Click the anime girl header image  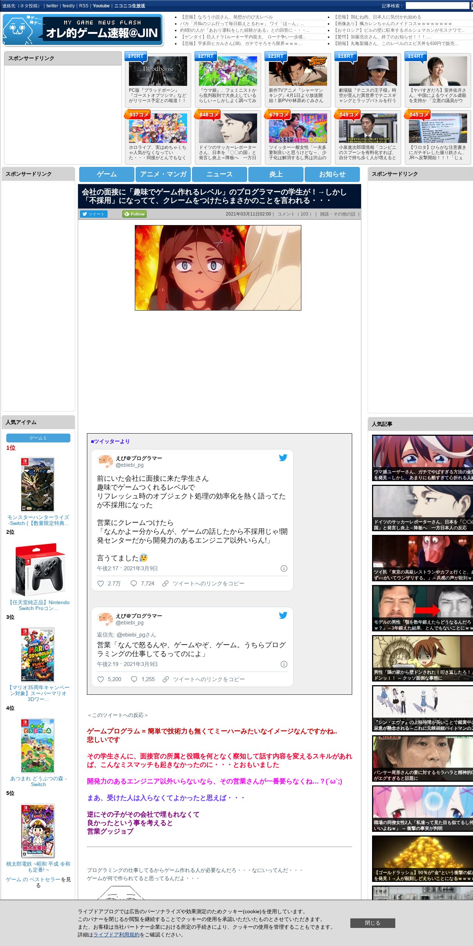(x=218, y=268)
